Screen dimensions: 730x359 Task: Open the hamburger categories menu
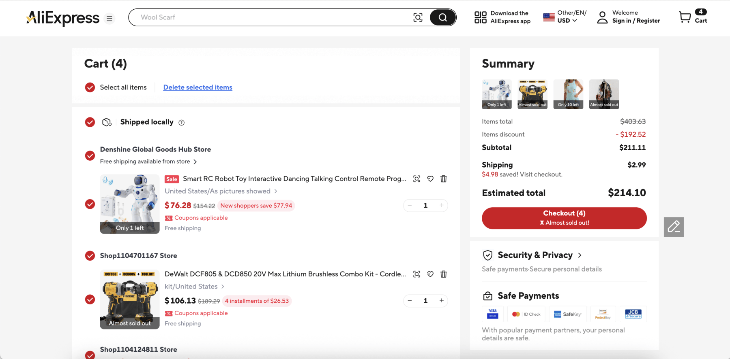coord(109,19)
